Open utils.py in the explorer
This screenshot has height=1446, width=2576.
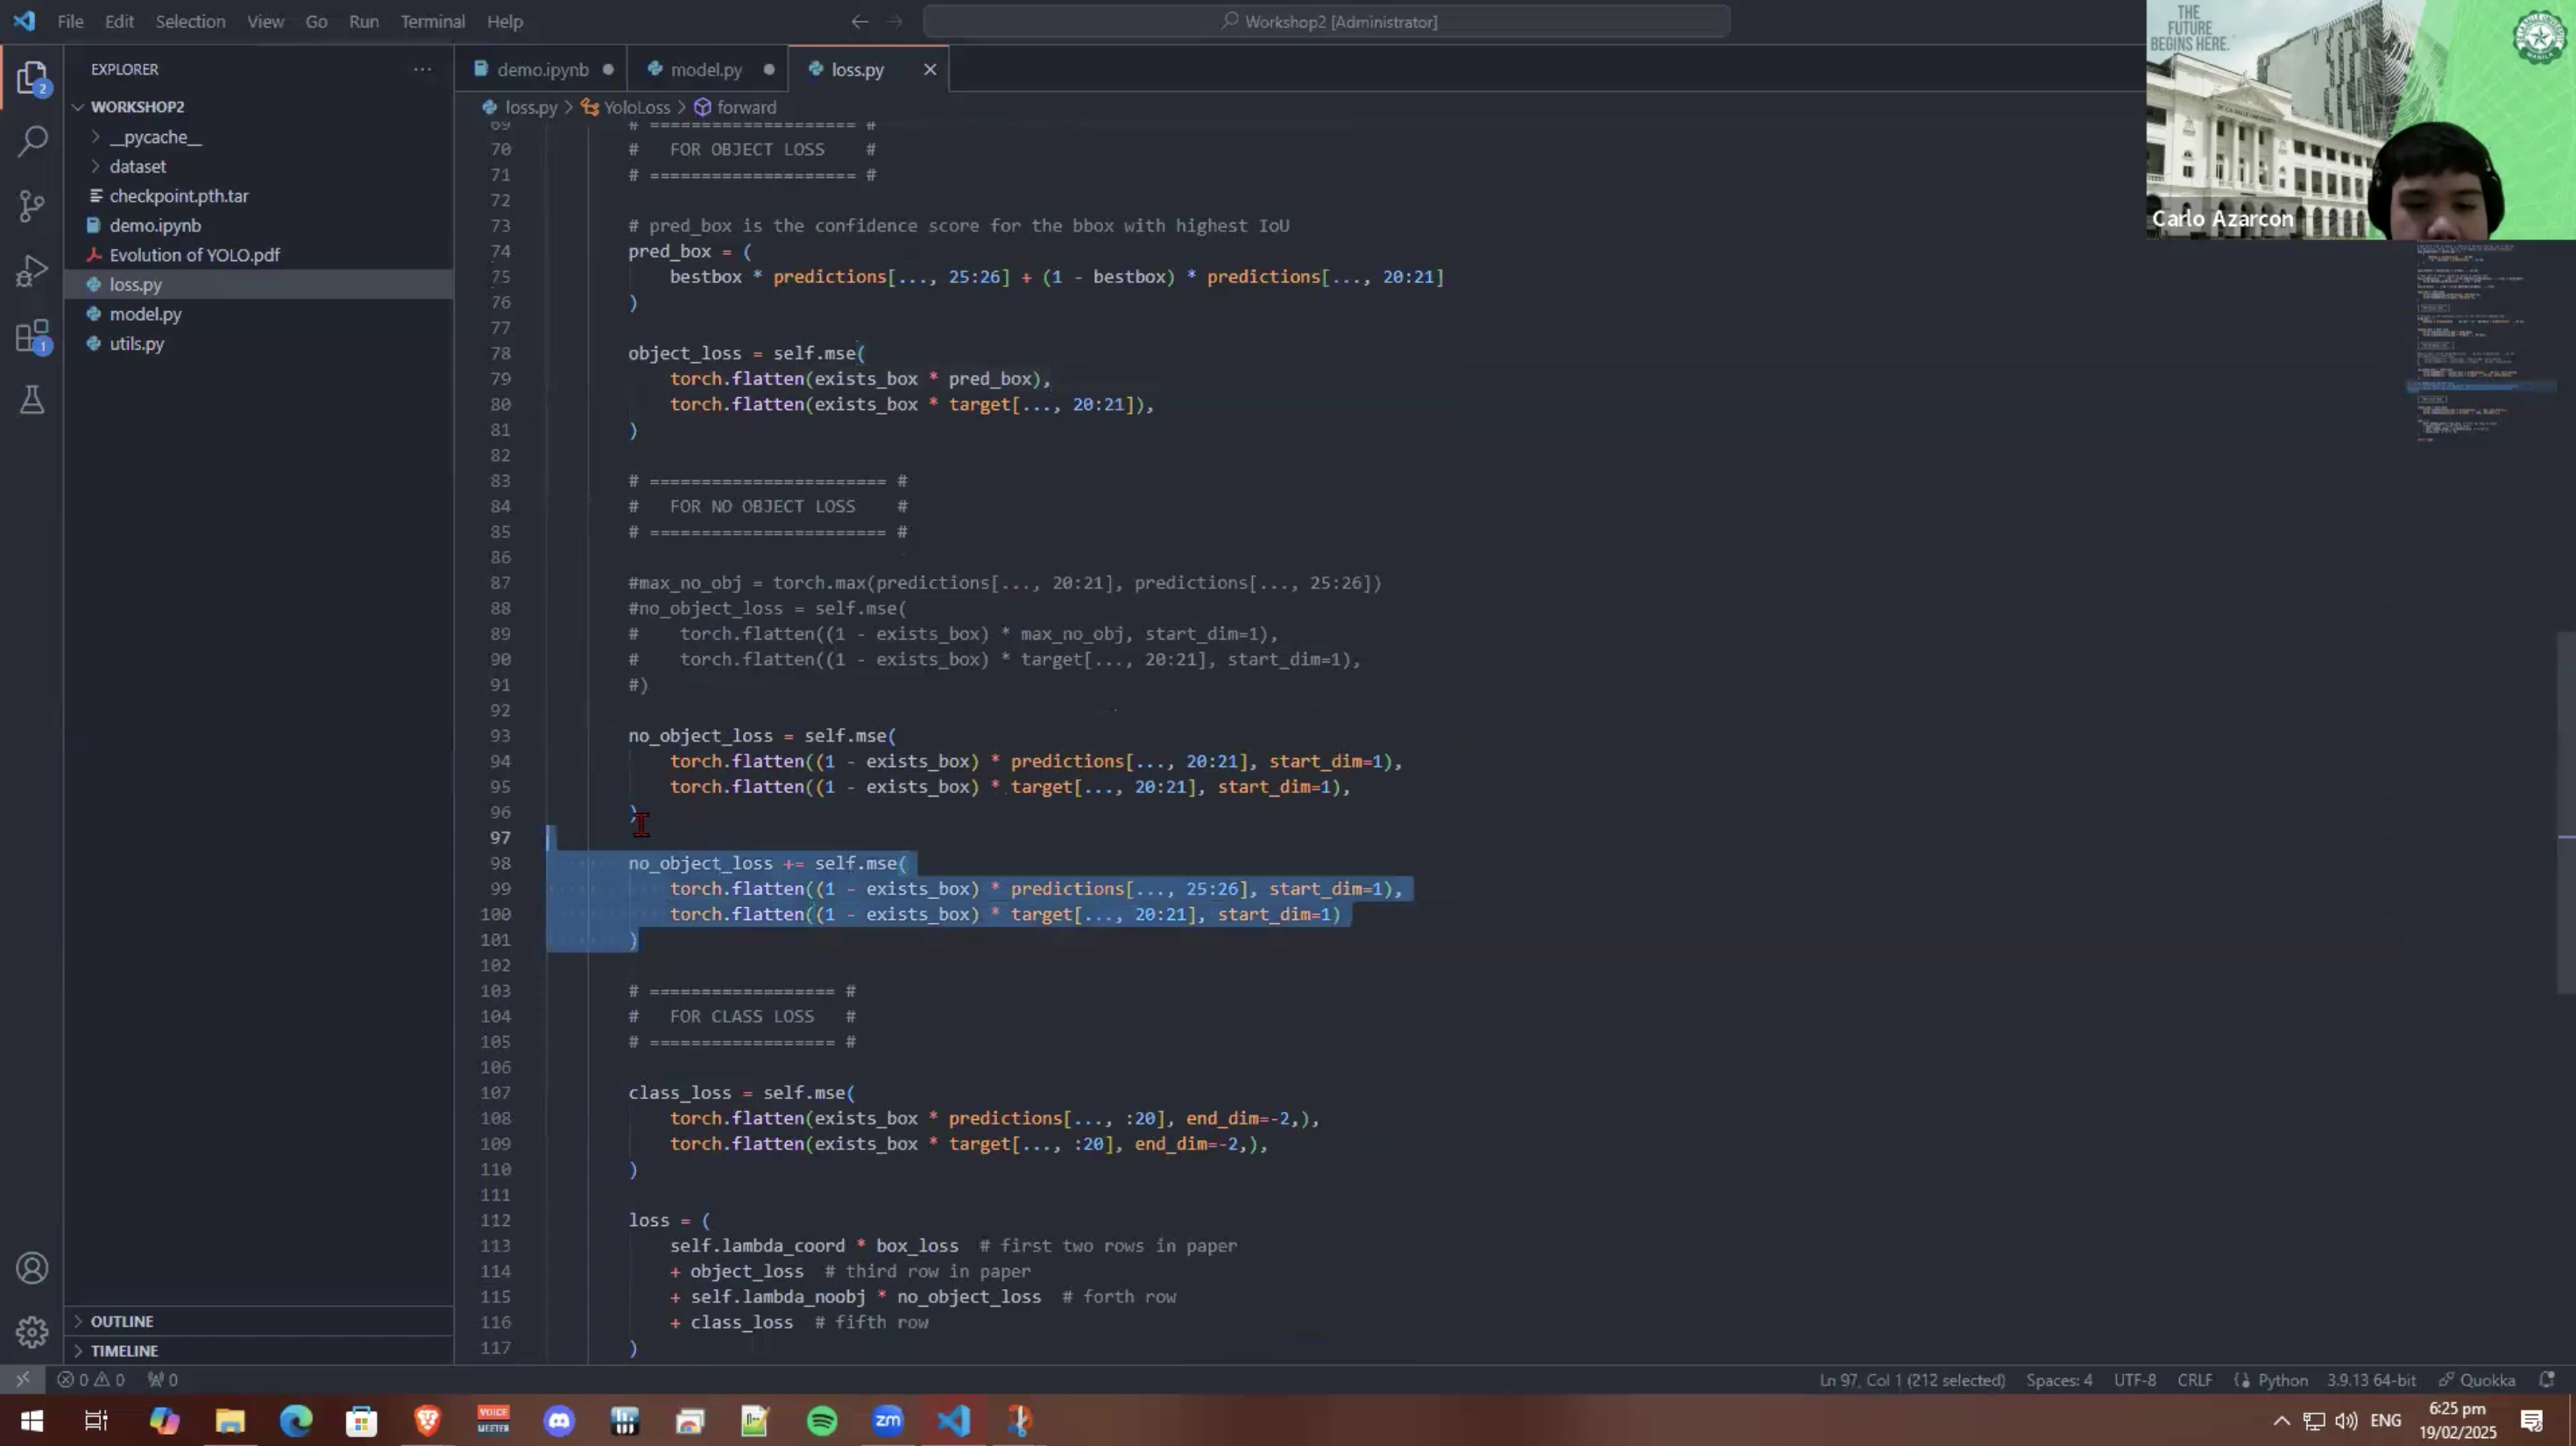(137, 343)
